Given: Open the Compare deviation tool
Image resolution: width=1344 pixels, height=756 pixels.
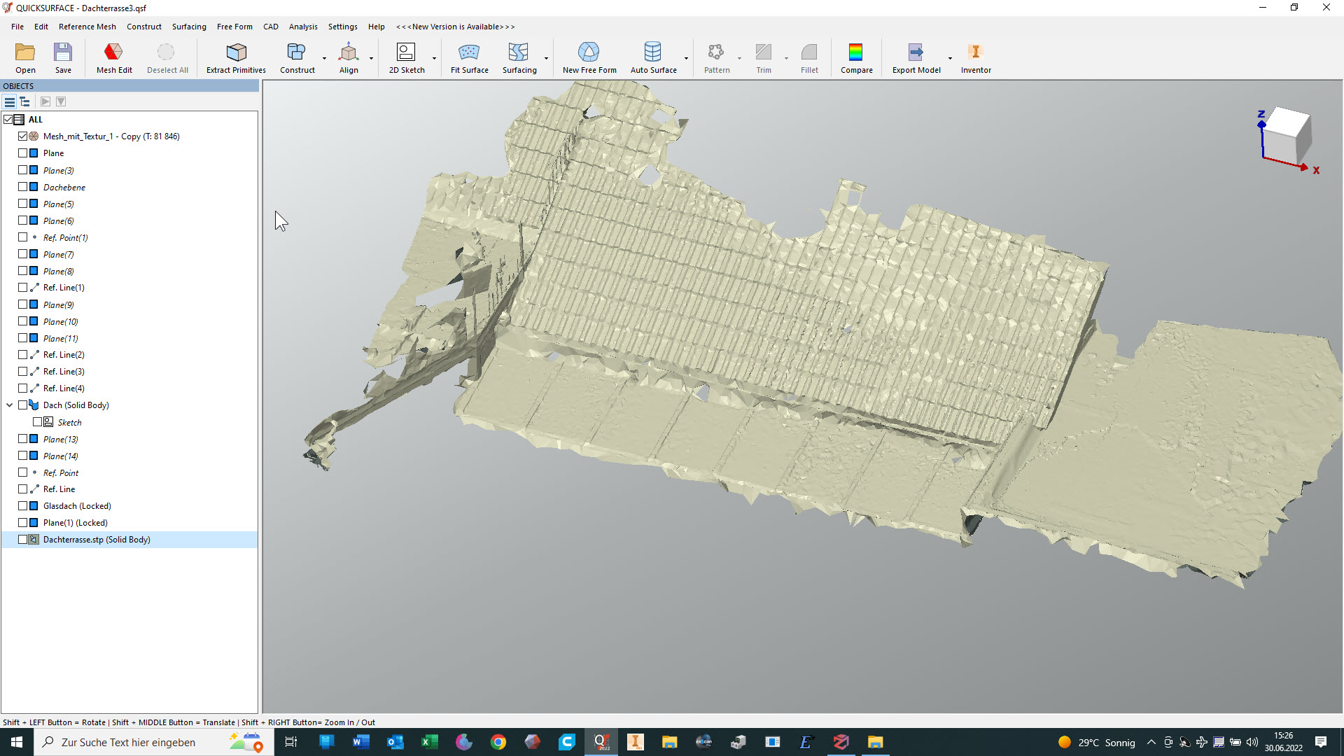Looking at the screenshot, I should pyautogui.click(x=855, y=57).
